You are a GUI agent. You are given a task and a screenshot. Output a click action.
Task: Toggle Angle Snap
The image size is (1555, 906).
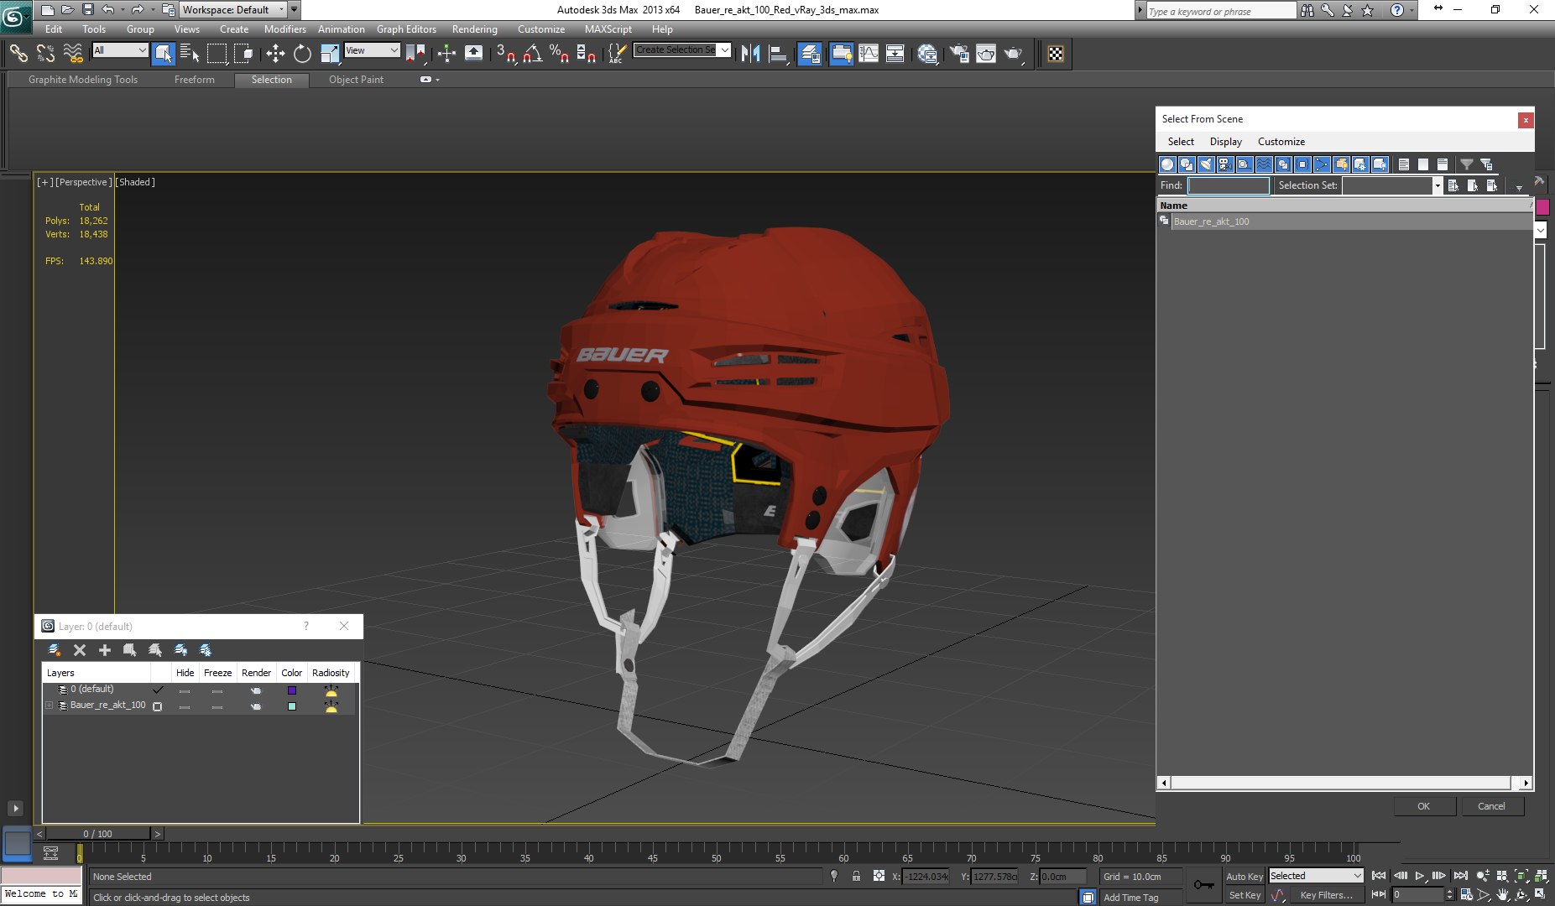[x=532, y=54]
